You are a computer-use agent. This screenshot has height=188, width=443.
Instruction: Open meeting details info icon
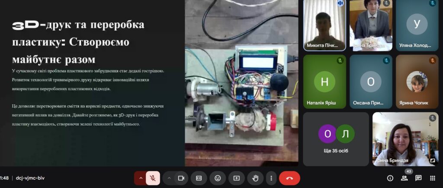(x=390, y=178)
